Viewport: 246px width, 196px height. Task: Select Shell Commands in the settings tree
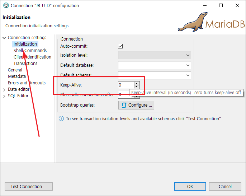click(x=30, y=51)
